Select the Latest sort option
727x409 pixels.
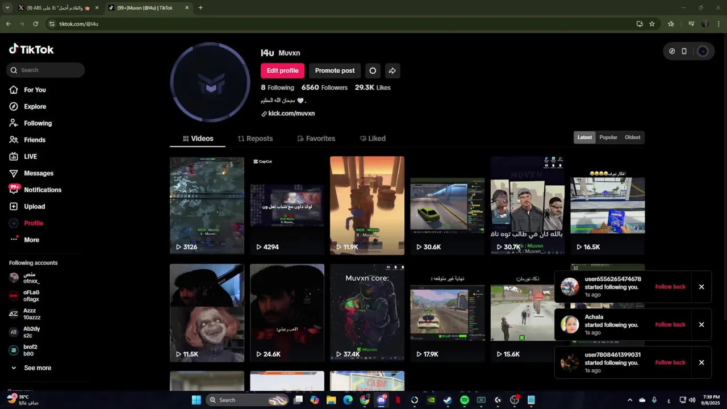(584, 137)
